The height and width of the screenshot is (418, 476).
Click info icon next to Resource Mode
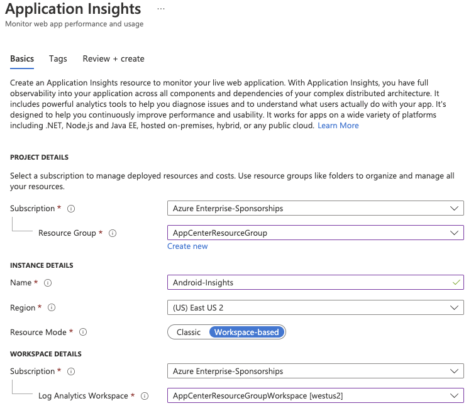[83, 332]
